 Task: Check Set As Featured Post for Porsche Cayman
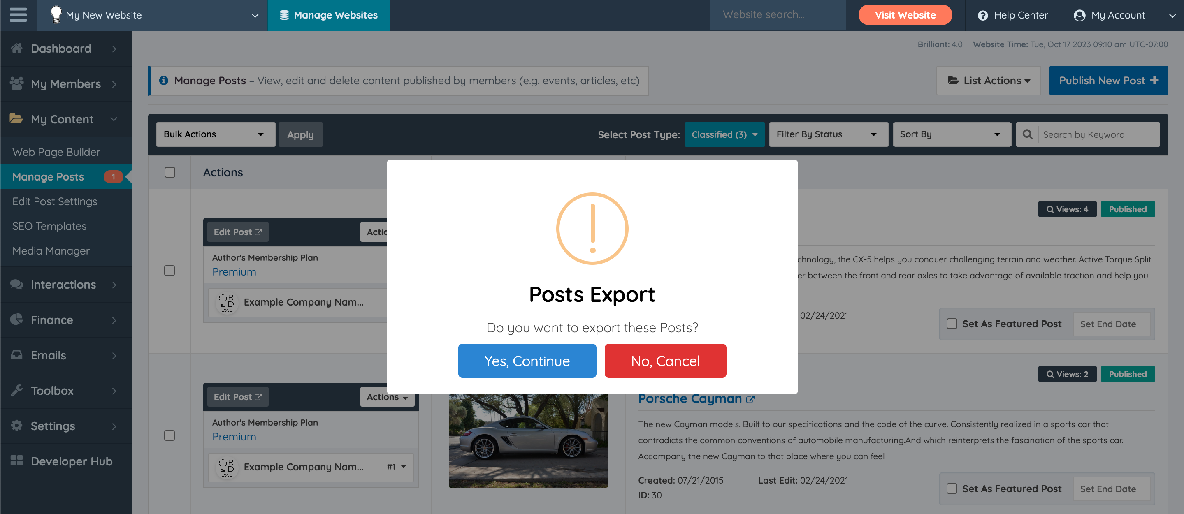click(952, 488)
